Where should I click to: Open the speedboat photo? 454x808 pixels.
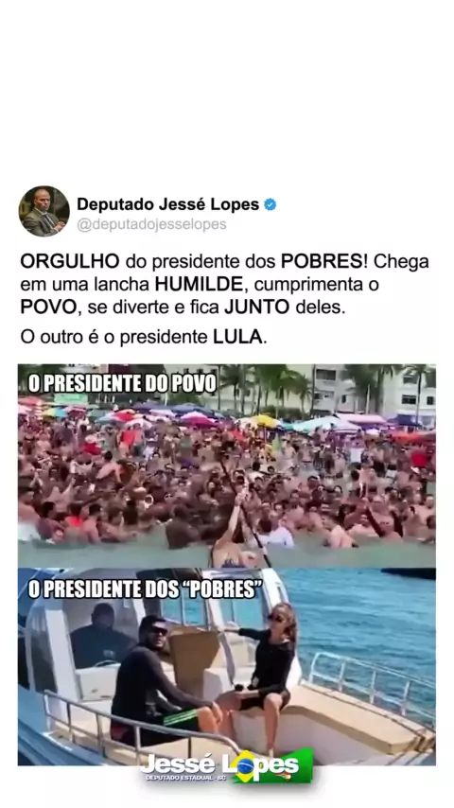click(227, 667)
